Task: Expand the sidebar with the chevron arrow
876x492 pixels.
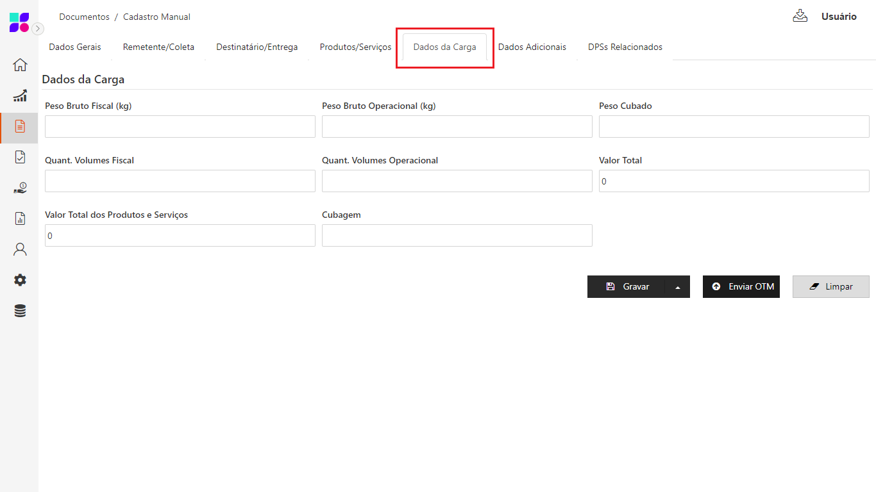Action: 38,28
